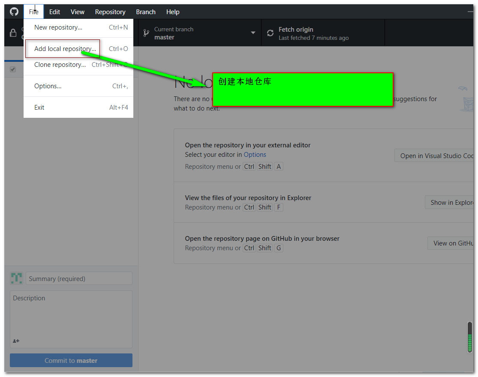Click 'View the files of your repository in Explorer' text
478x377 pixels.
248,198
